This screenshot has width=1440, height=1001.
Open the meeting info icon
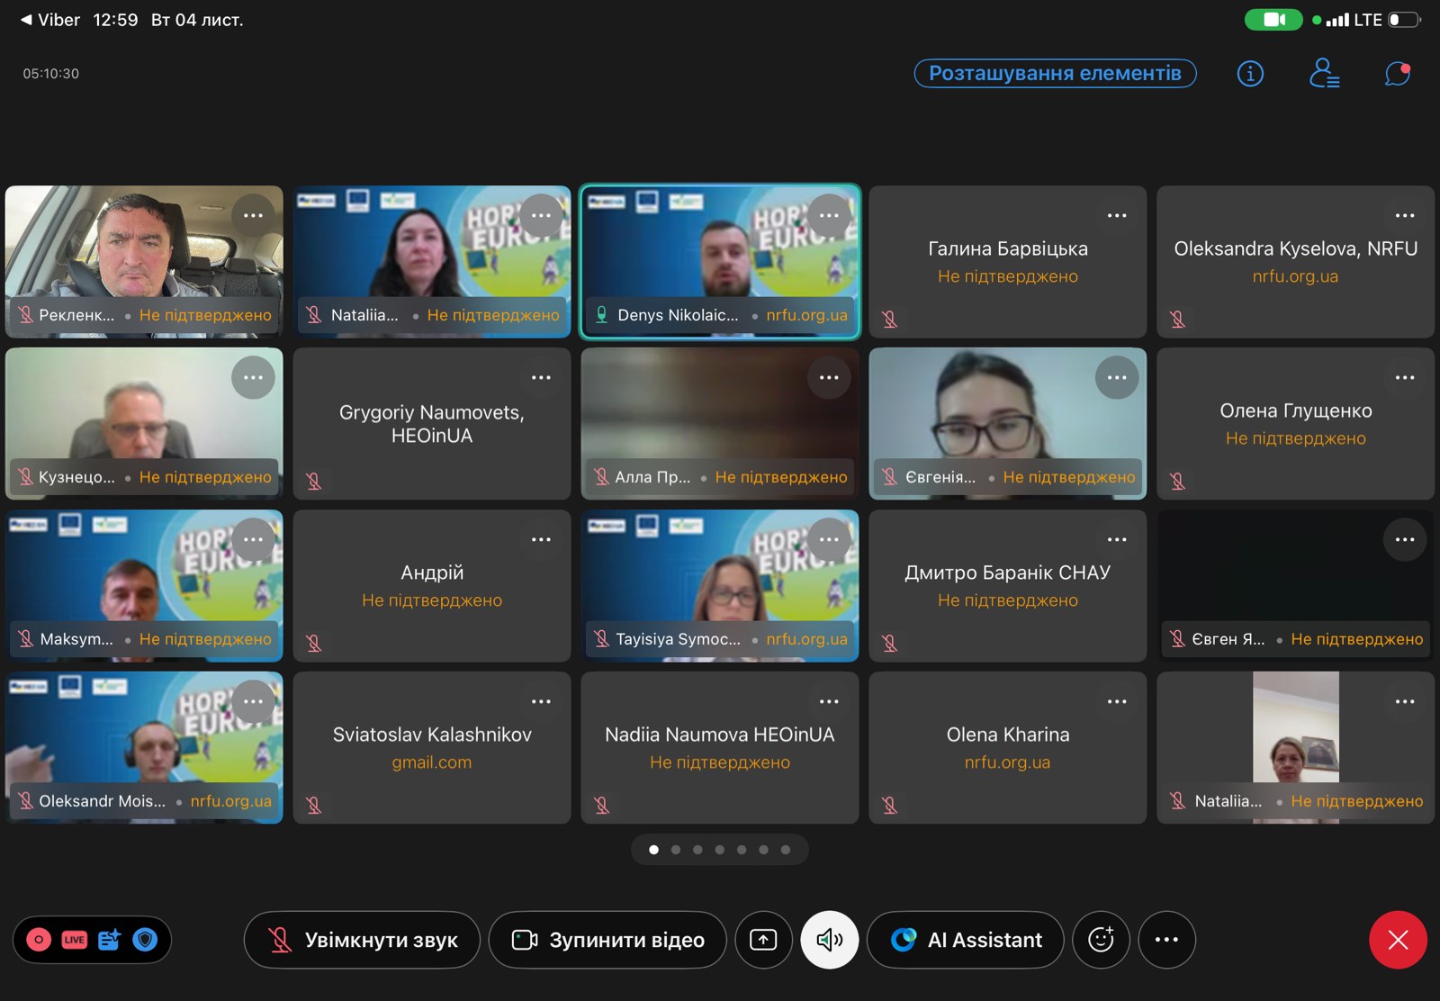click(1250, 74)
